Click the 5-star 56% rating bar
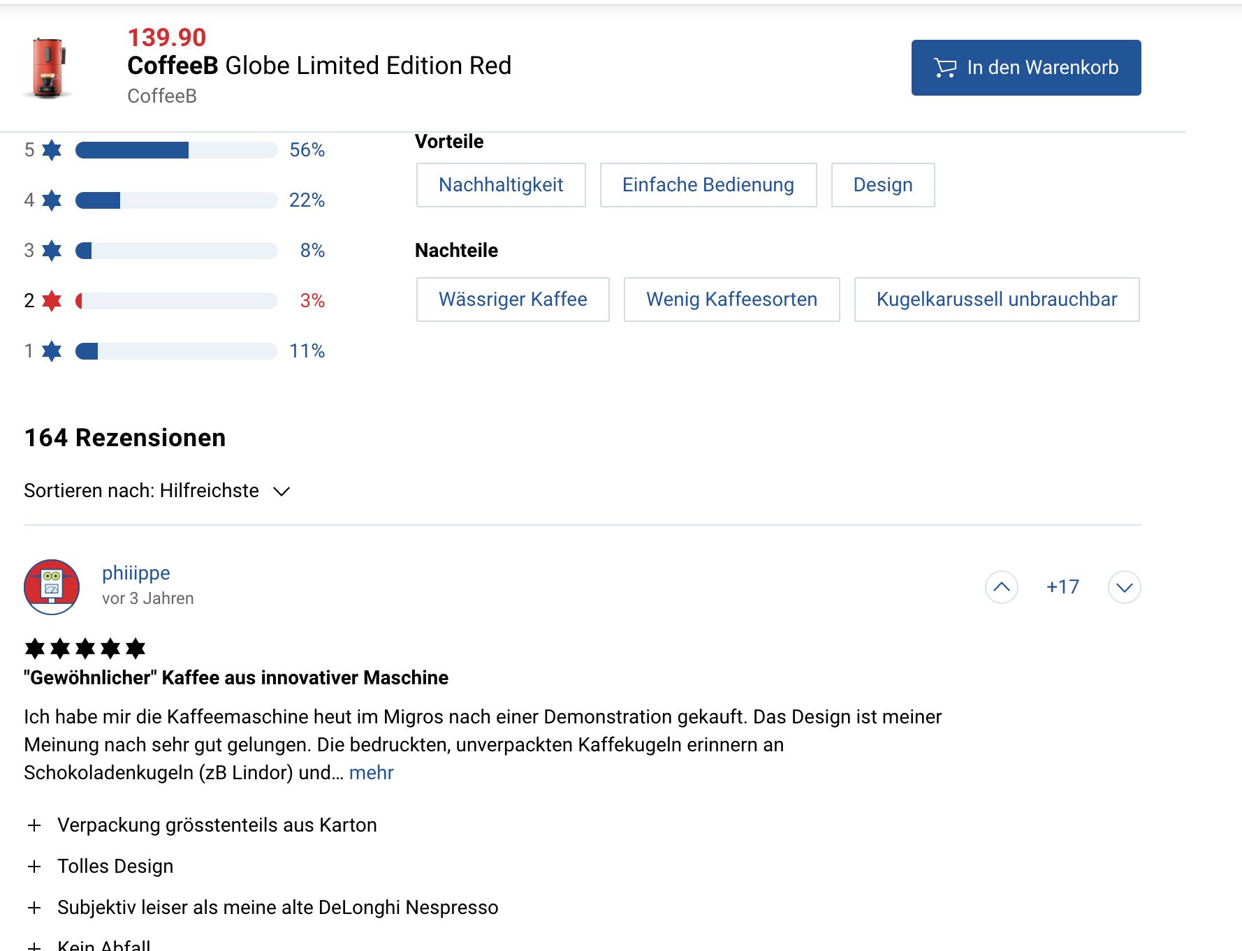Image resolution: width=1242 pixels, height=951 pixels. 176,150
